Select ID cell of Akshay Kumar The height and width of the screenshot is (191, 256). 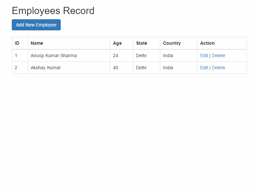16,68
